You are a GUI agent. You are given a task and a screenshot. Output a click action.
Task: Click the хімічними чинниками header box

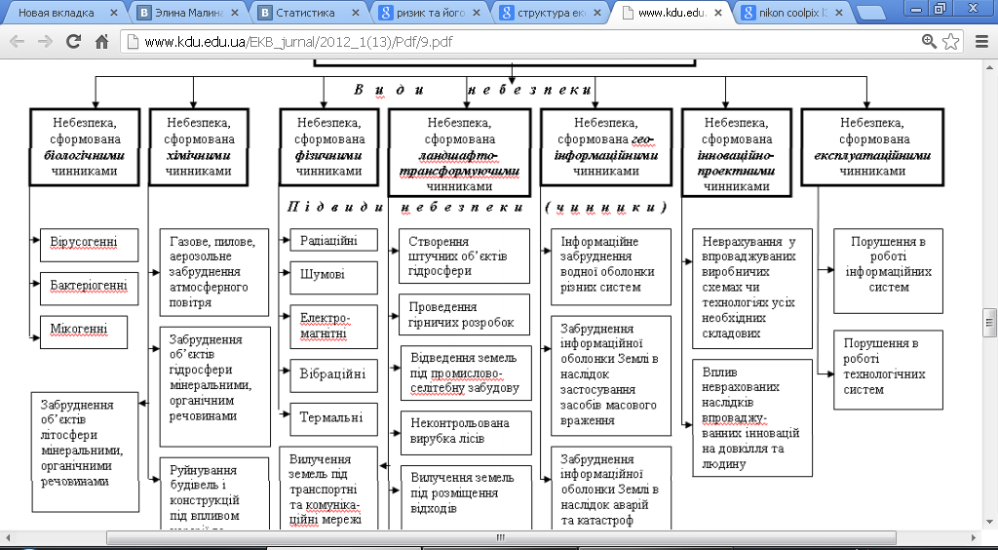pos(199,147)
